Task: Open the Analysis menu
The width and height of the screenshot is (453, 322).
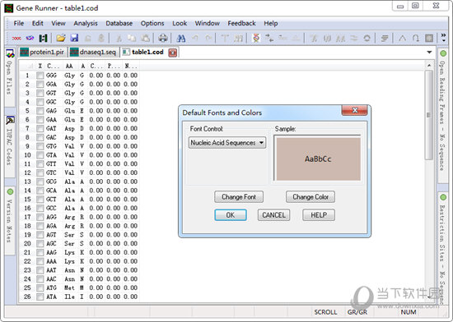Action: pyautogui.click(x=86, y=23)
